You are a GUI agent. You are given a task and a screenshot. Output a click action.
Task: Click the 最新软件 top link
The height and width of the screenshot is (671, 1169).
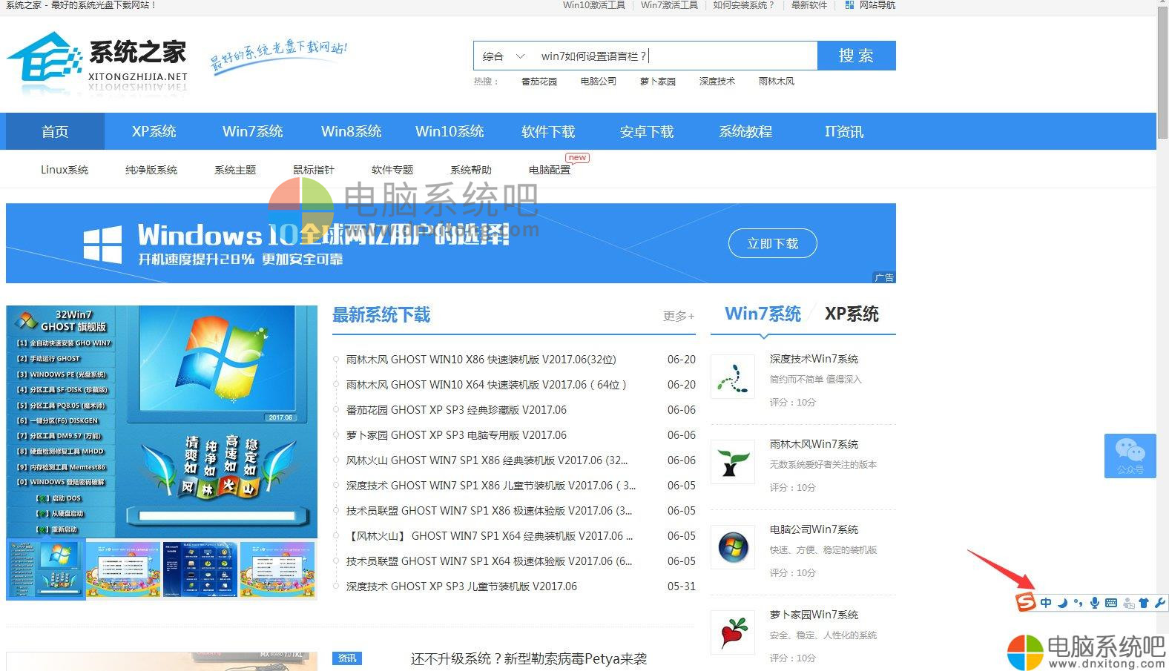pyautogui.click(x=809, y=5)
